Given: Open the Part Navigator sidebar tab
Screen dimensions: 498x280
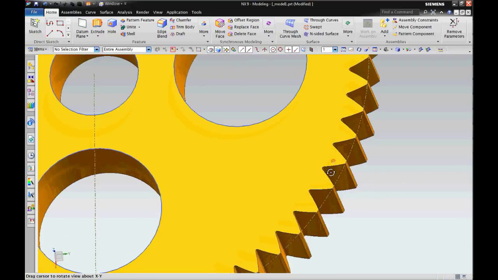Looking at the screenshot, I should coord(31,92).
